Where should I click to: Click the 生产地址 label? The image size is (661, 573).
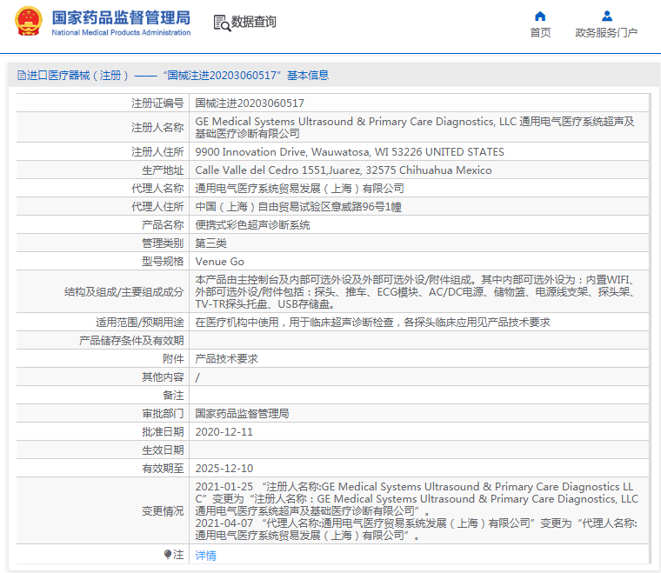163,170
